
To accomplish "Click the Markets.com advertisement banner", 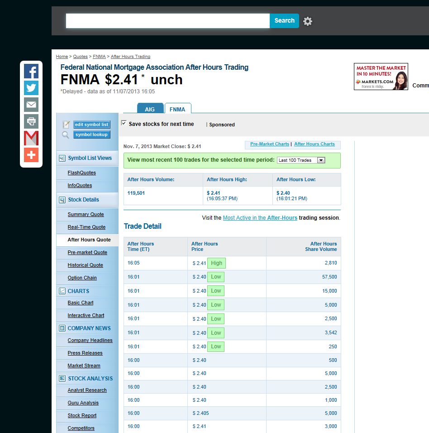I will [x=381, y=77].
